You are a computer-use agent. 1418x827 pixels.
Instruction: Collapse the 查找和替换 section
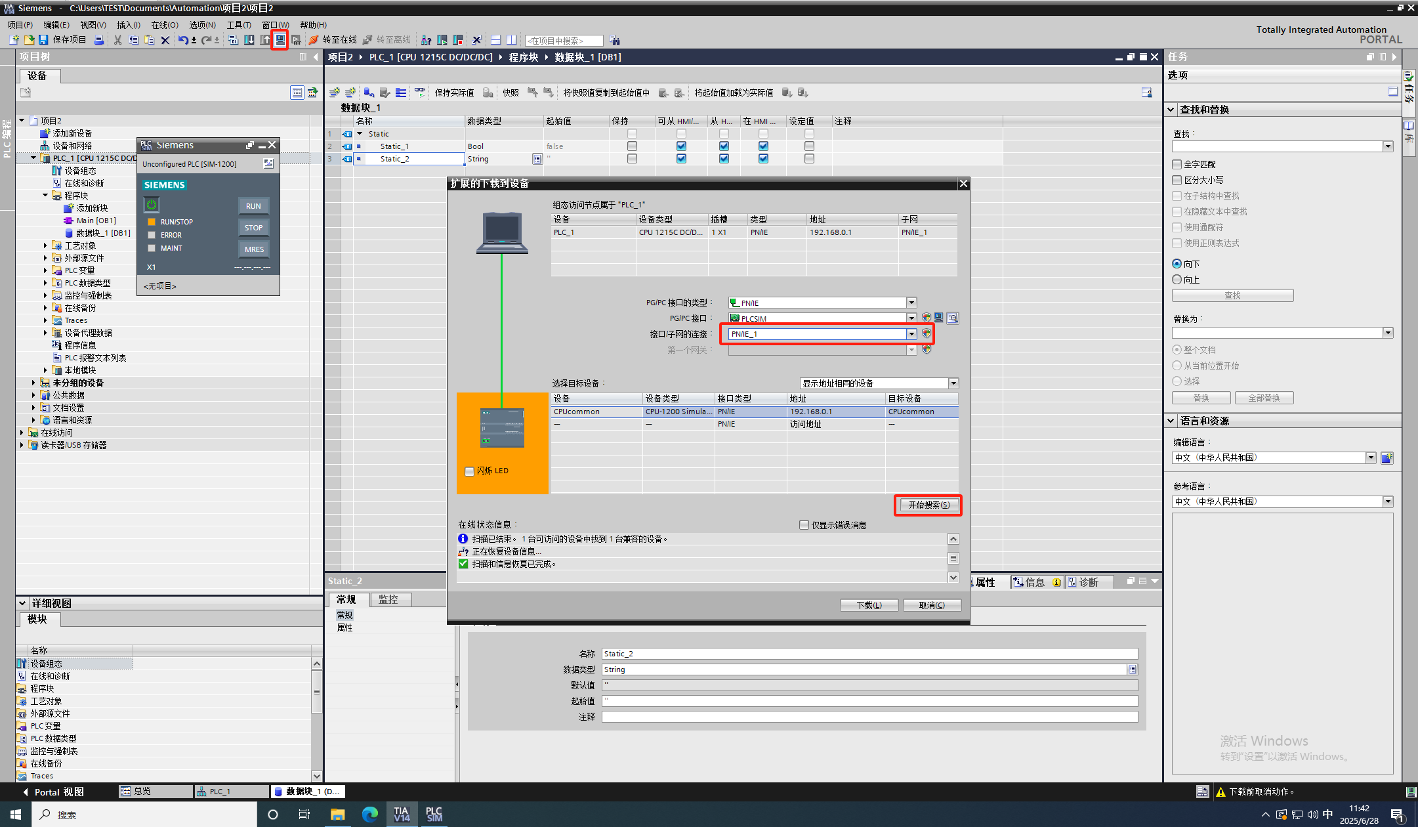(x=1171, y=110)
